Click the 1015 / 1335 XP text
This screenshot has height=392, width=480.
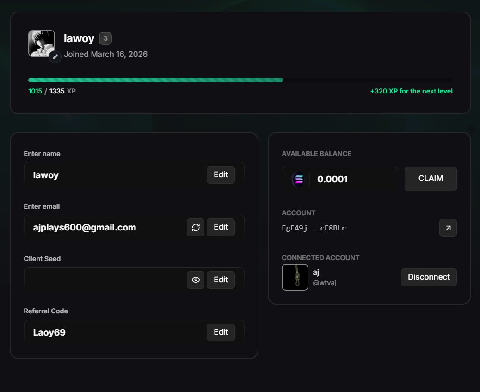[x=52, y=91]
